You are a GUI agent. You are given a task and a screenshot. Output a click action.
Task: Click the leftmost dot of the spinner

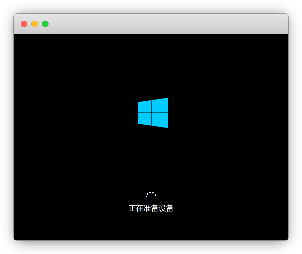tap(146, 197)
